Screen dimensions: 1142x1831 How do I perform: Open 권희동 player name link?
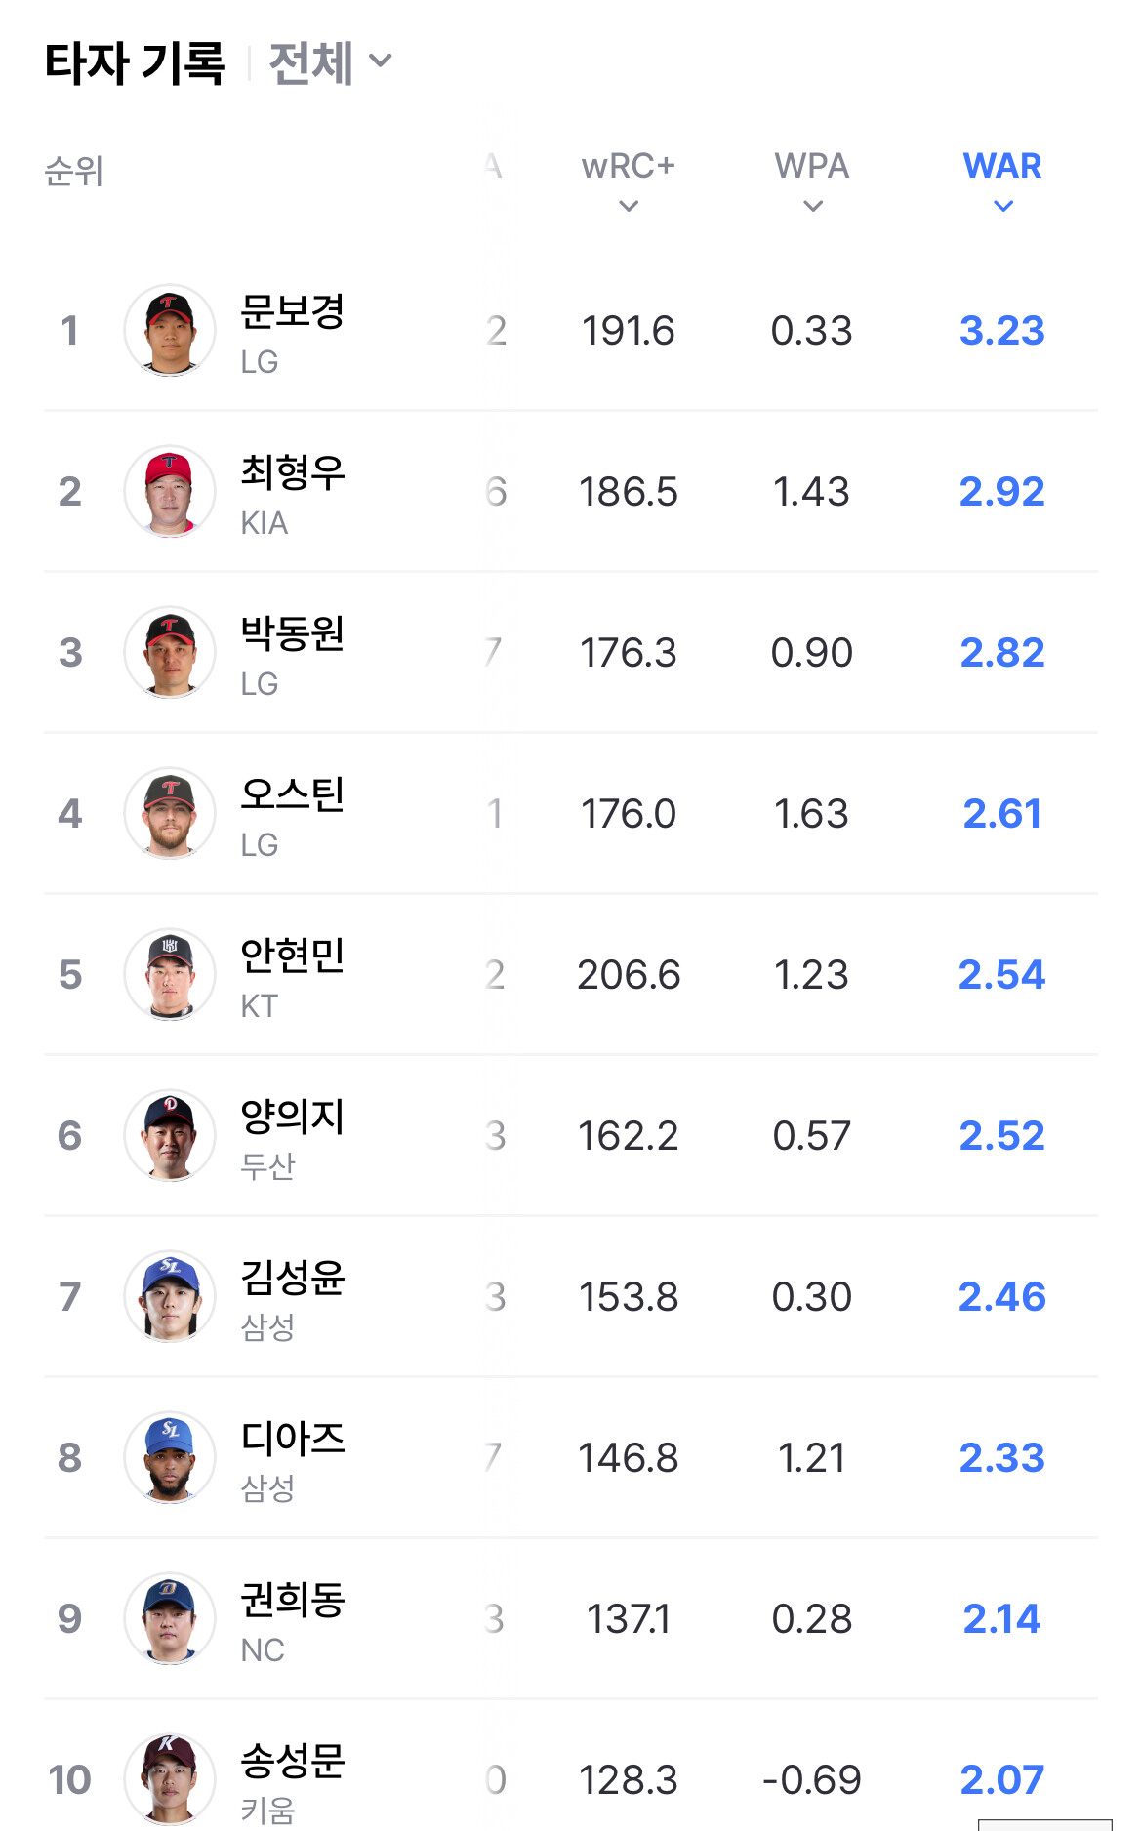coord(293,1600)
